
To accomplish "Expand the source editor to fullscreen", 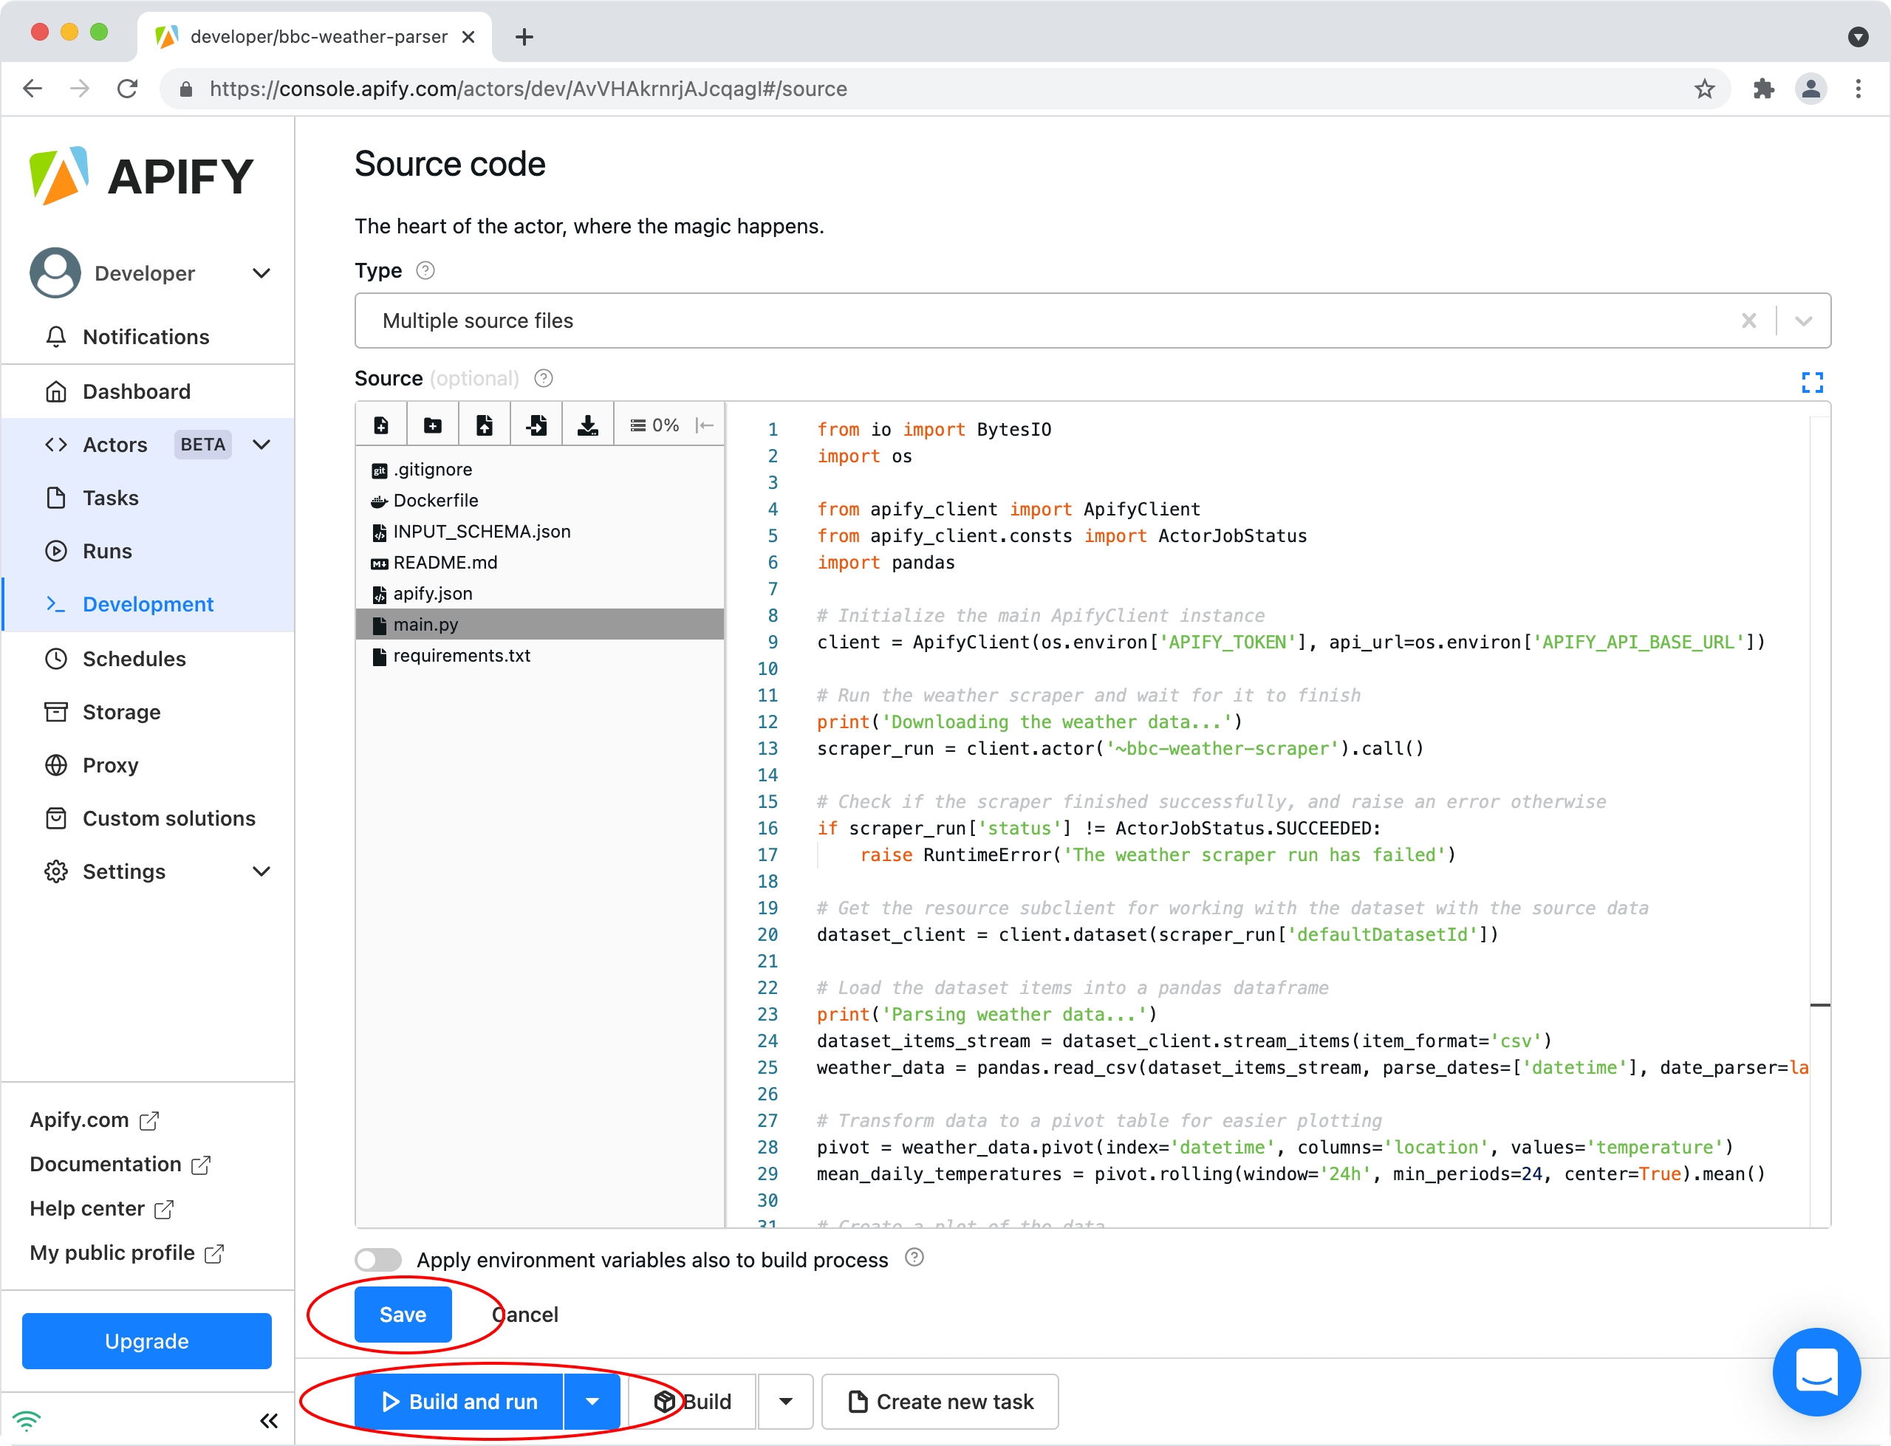I will (x=1813, y=382).
